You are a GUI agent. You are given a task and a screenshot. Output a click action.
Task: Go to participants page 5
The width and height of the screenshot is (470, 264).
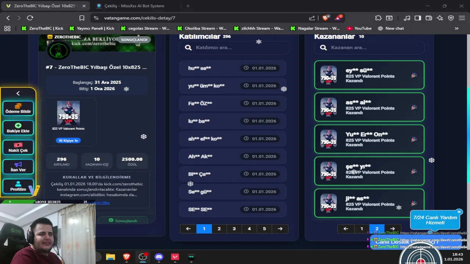[x=264, y=229]
